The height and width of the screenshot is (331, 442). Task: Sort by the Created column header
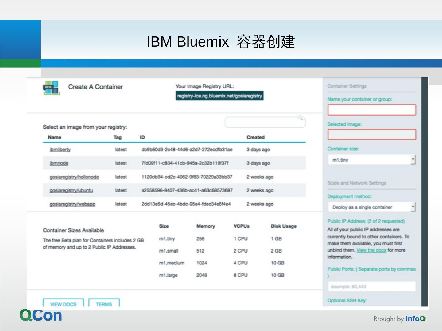coord(255,137)
